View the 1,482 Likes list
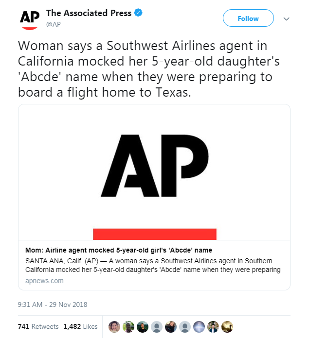This screenshot has width=309, height=338. 80,326
